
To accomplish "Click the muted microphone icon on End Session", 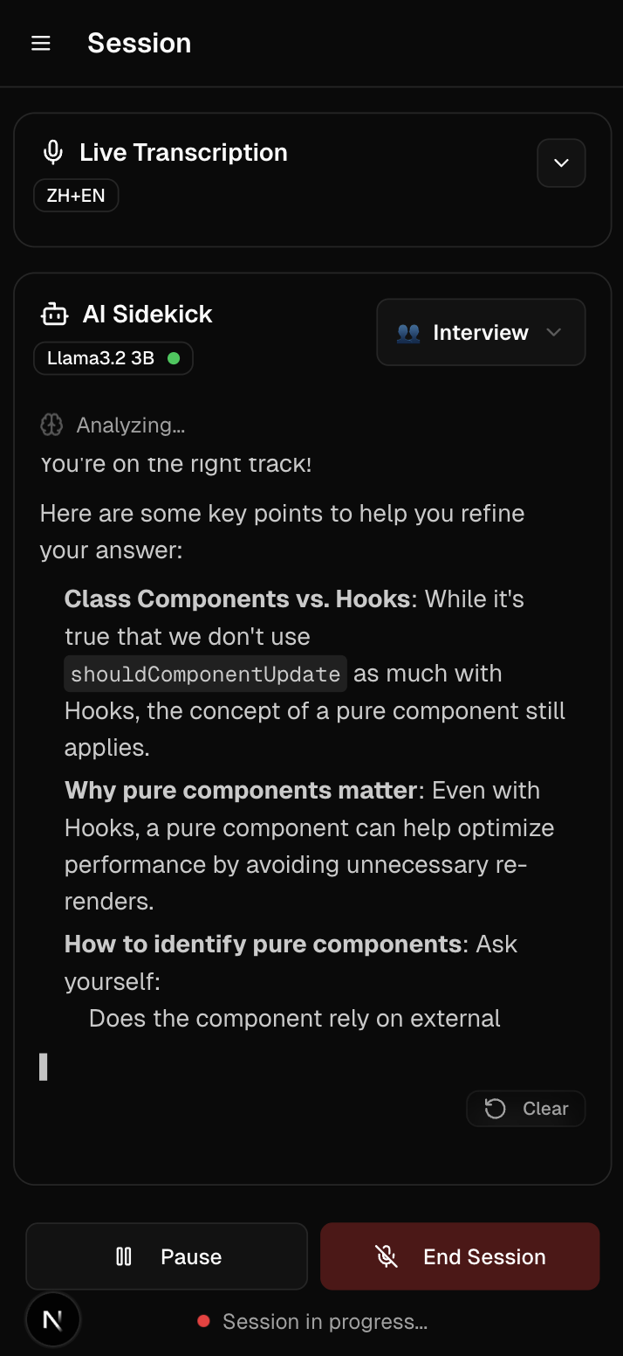I will pyautogui.click(x=387, y=1256).
